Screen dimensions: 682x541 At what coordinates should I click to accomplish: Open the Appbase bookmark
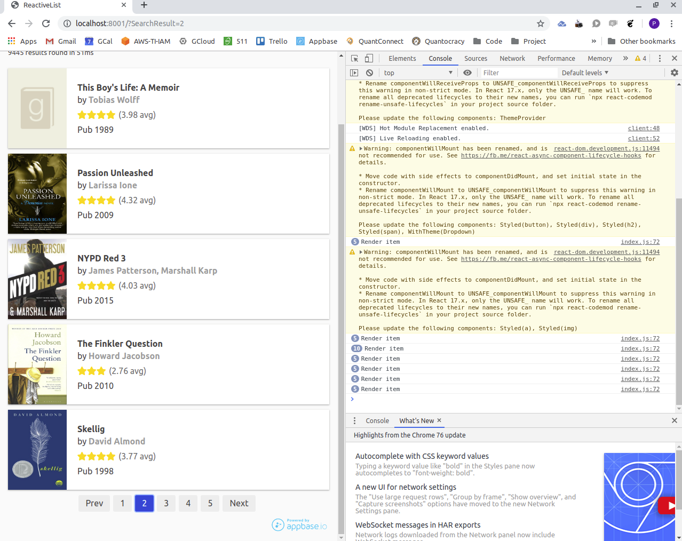click(x=317, y=41)
